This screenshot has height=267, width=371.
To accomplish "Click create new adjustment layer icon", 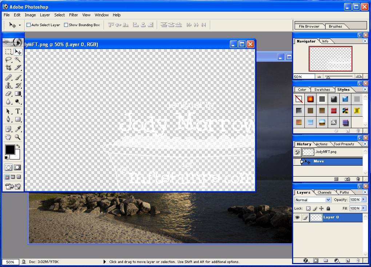I will 337,260.
